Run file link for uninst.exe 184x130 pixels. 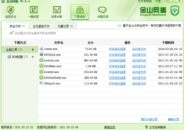click(139, 49)
